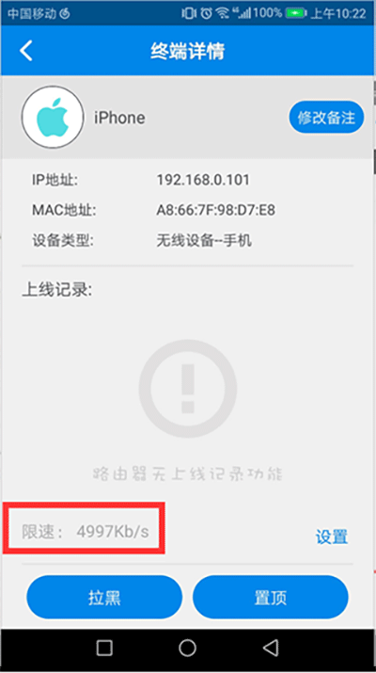376x673 pixels.
Task: Click the 置顶 pin-to-top button
Action: coord(271,597)
